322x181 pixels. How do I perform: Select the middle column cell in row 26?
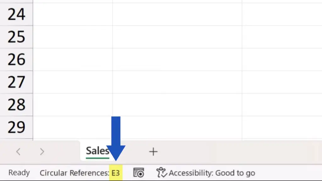pyautogui.click(x=177, y=60)
